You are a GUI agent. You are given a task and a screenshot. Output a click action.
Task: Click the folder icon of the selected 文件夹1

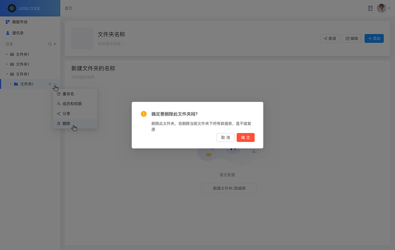pos(16,84)
